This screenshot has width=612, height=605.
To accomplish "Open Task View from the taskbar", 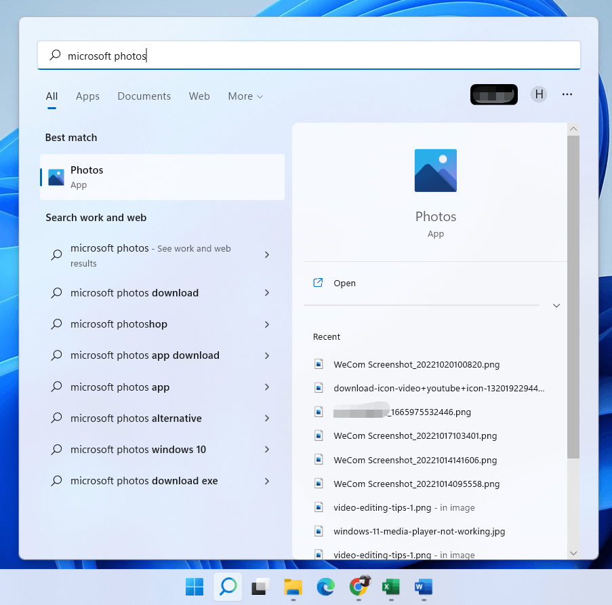I will pyautogui.click(x=260, y=587).
